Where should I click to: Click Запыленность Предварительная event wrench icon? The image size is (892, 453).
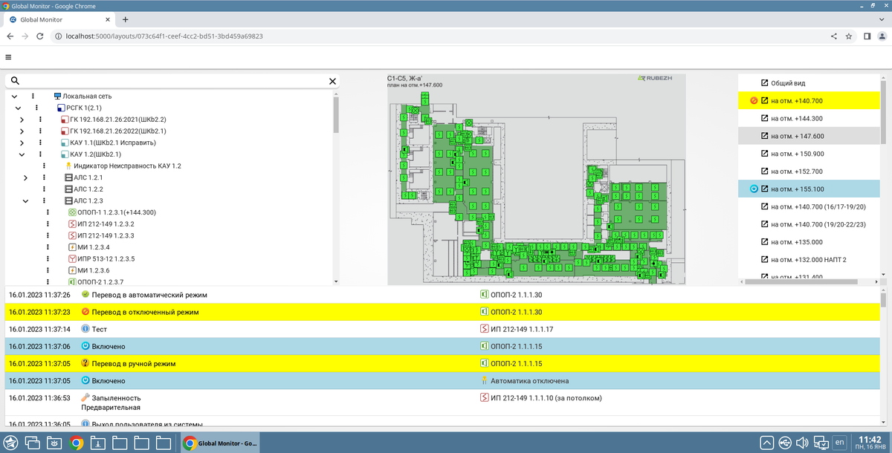click(x=85, y=398)
